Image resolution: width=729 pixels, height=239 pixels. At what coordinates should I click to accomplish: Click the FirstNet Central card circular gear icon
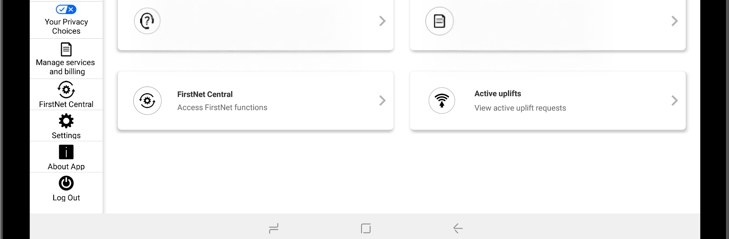click(147, 101)
